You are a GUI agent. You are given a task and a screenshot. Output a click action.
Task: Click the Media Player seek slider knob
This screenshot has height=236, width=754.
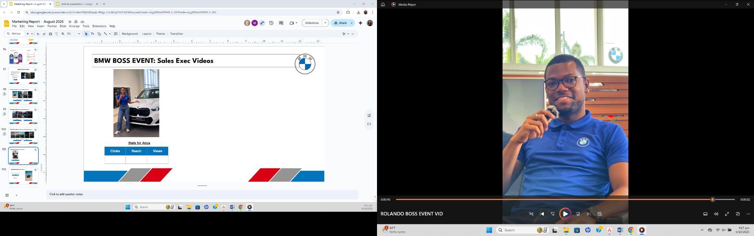pyautogui.click(x=712, y=200)
